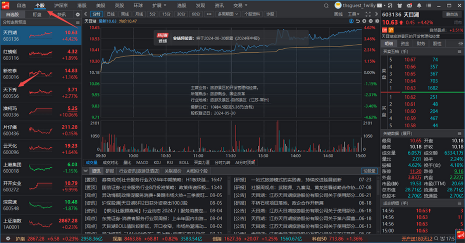Select the 月线 period toggle
Image resolution: width=465 pixels, height=243 pixels.
click(x=139, y=14)
